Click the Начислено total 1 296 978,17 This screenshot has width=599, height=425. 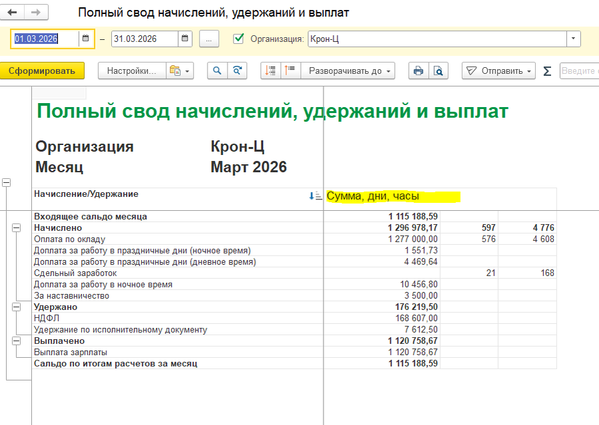click(413, 228)
